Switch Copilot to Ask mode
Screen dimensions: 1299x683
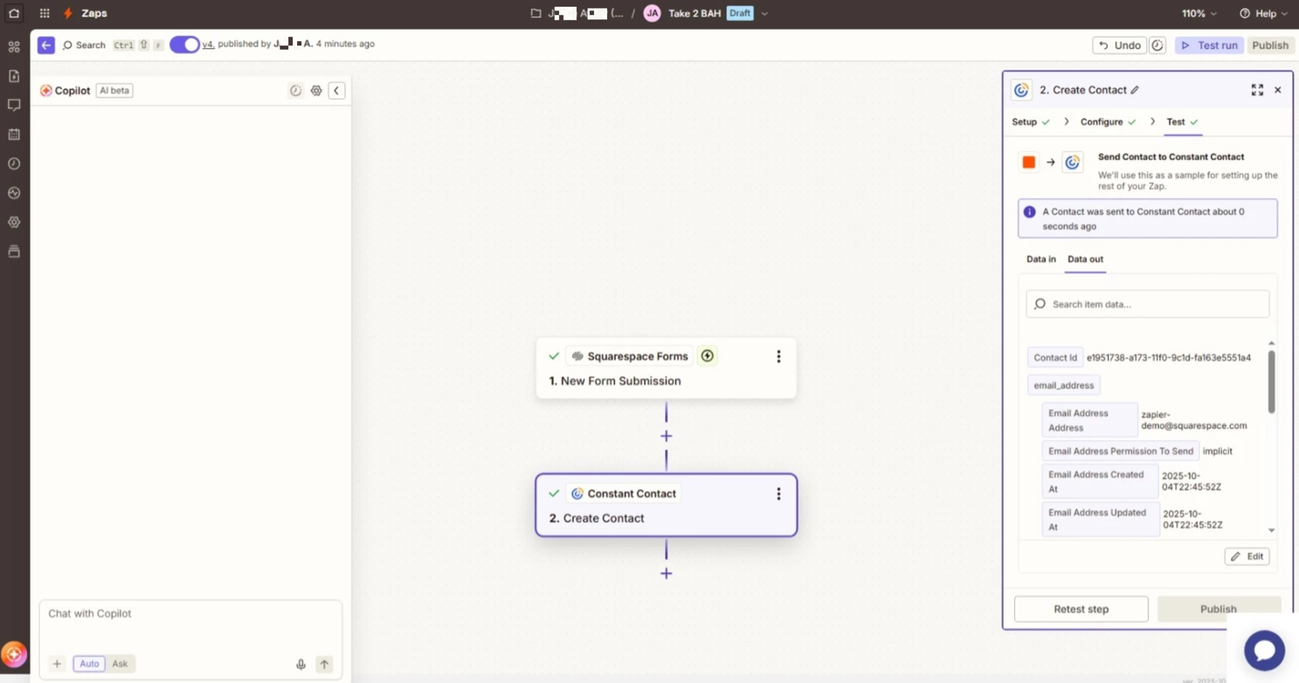coord(120,664)
